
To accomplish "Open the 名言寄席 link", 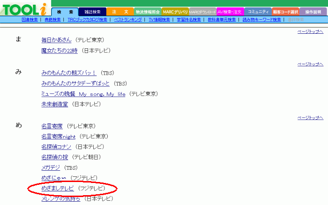I will 52,126.
